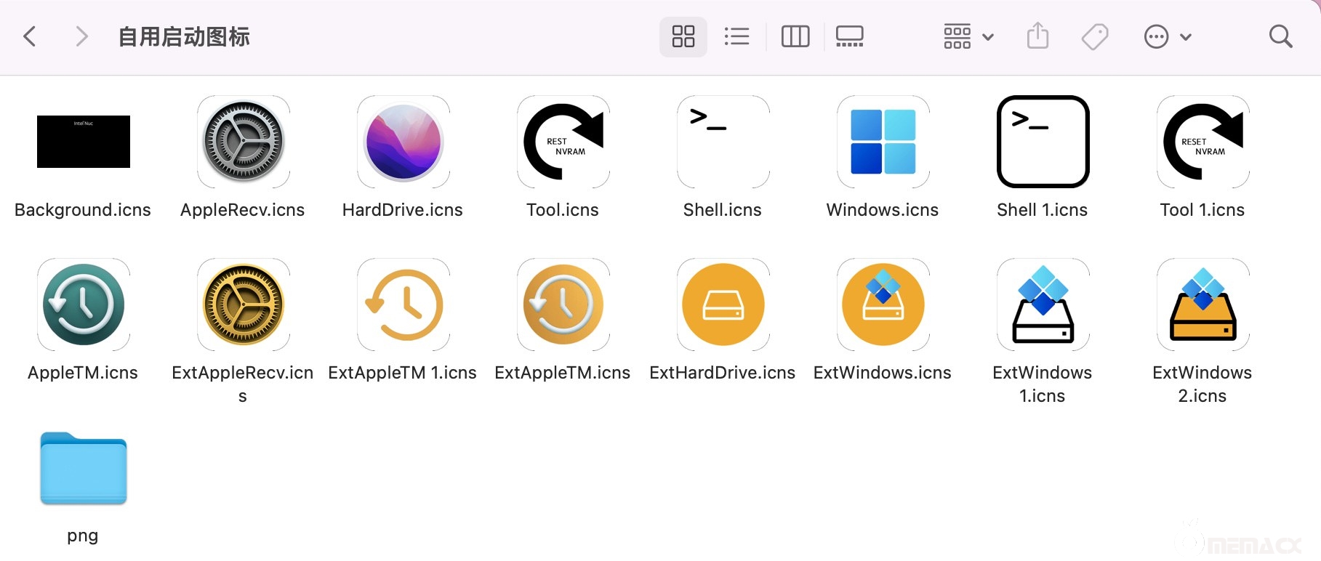Select the Windows.icns file icon
The width and height of the screenshot is (1321, 561).
point(883,142)
